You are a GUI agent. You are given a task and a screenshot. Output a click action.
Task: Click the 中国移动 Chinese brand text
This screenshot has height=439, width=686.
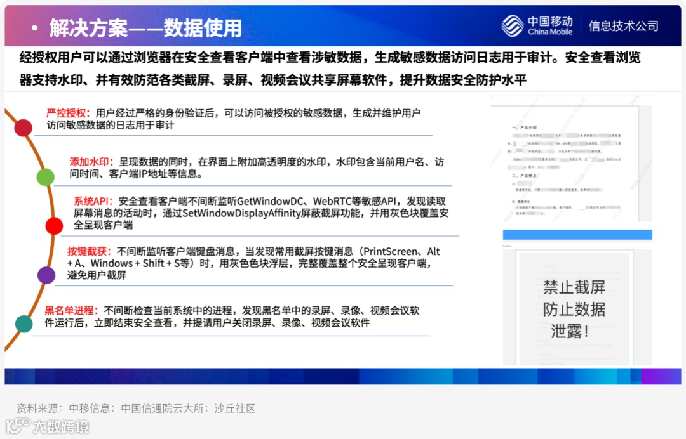click(550, 22)
